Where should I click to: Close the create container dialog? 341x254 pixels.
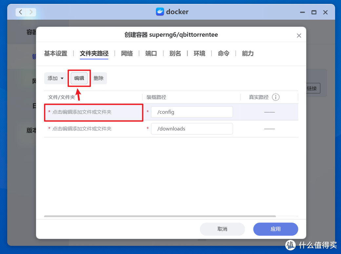[x=299, y=35]
